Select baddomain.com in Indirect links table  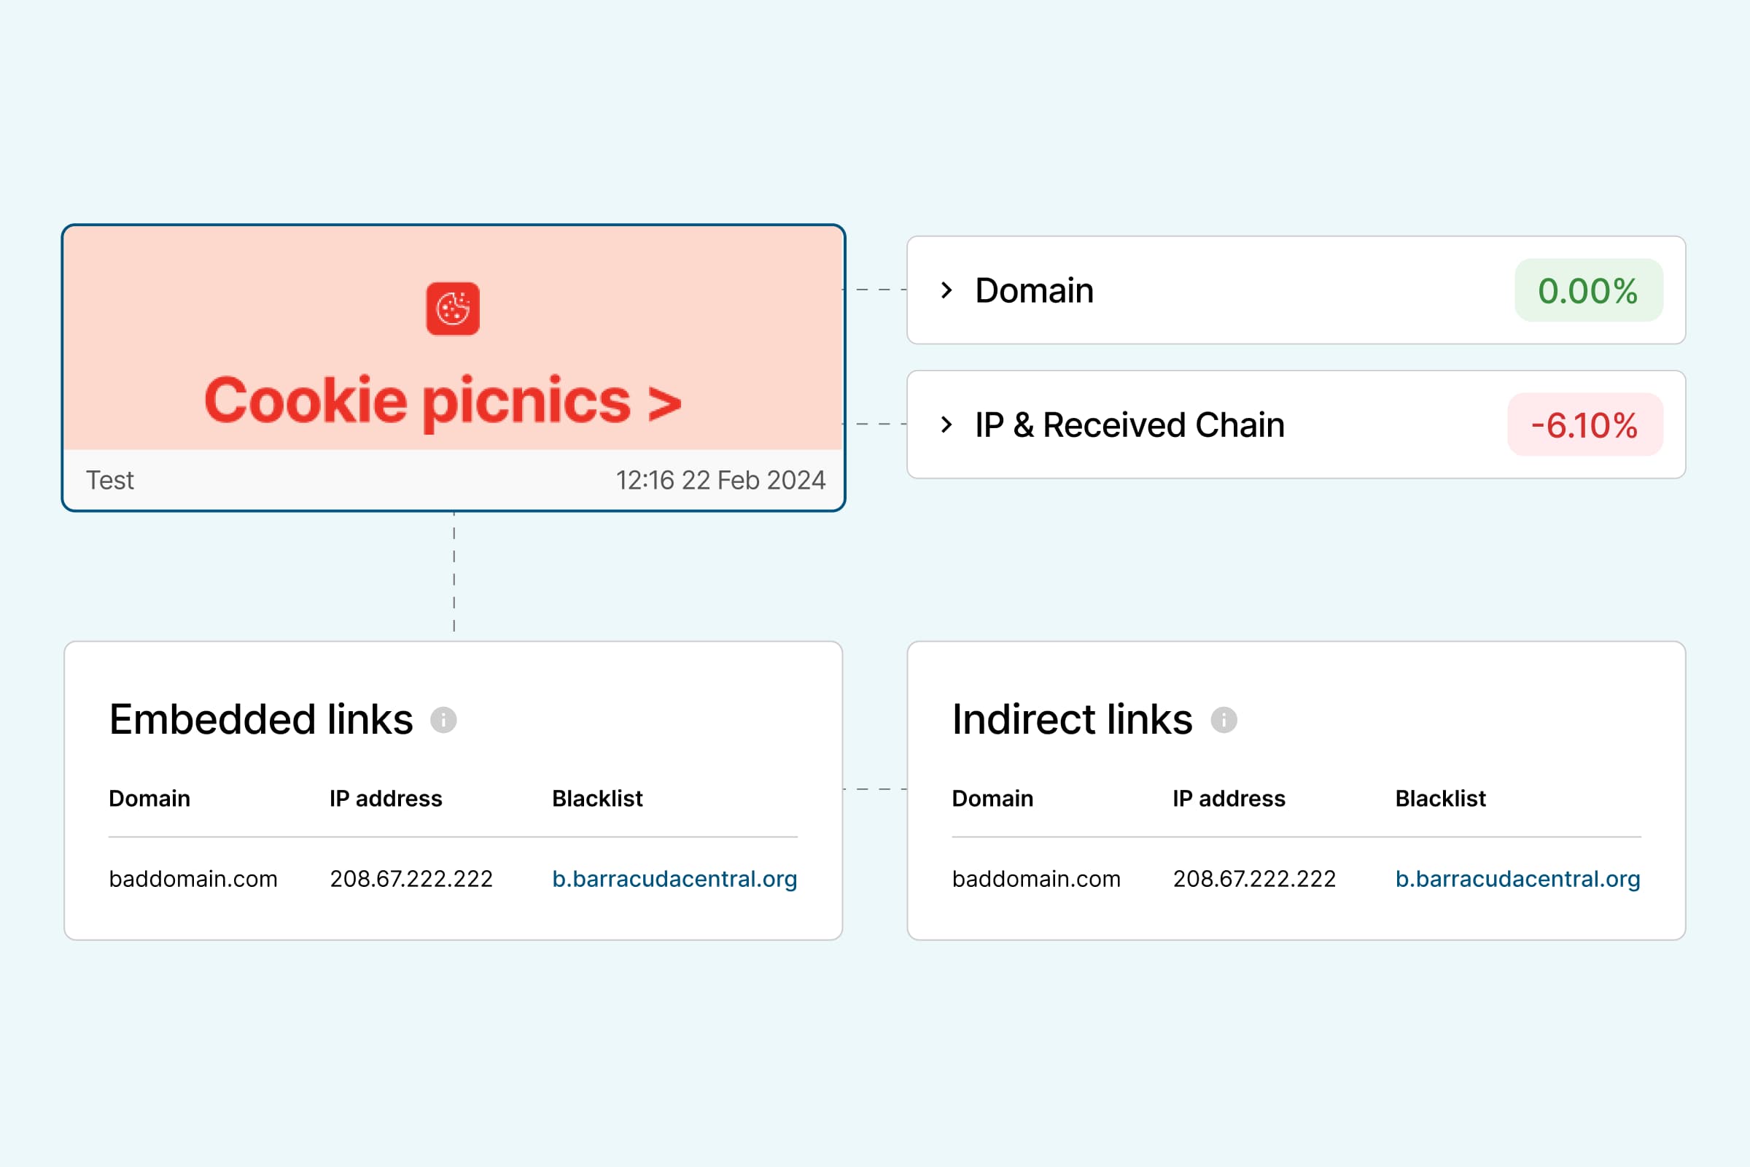[1035, 879]
